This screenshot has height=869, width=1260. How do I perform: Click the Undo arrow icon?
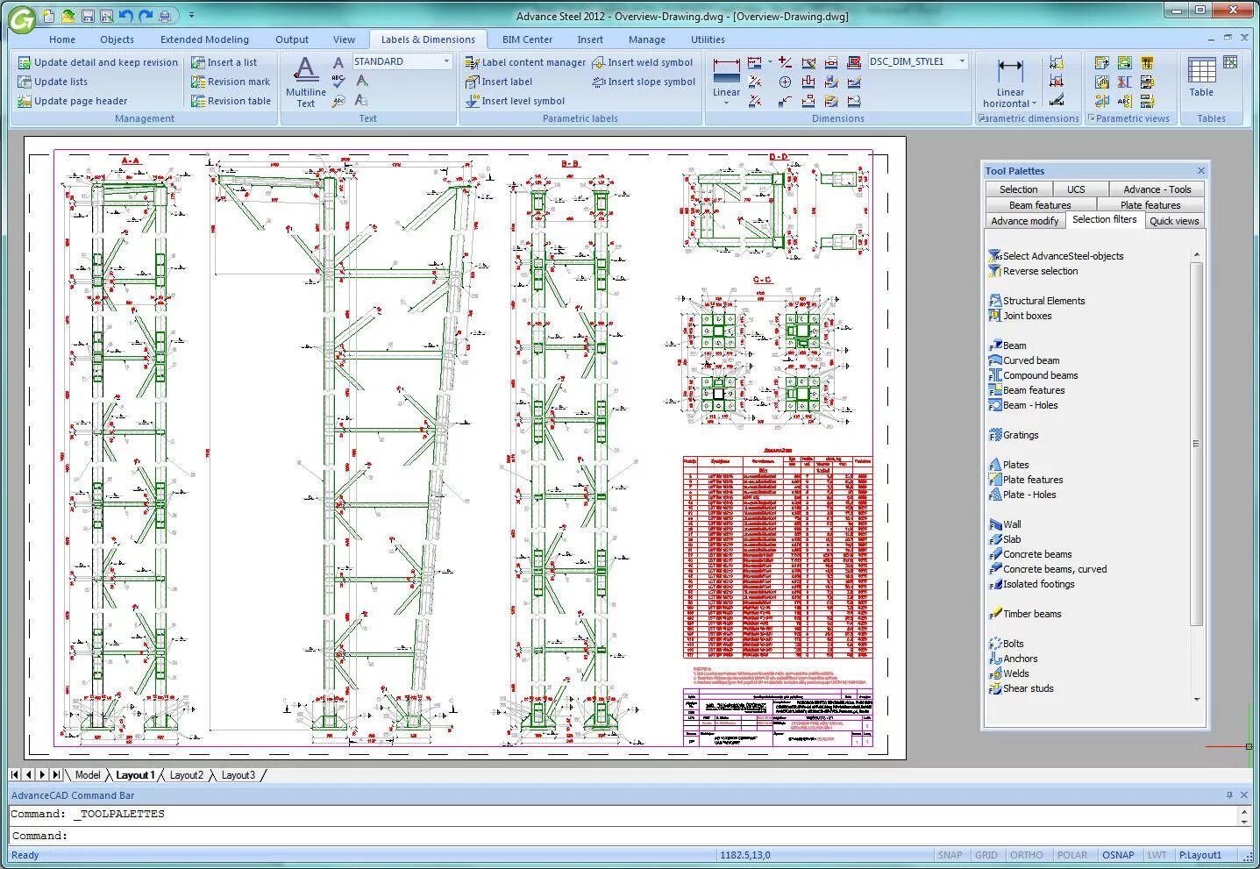(126, 16)
